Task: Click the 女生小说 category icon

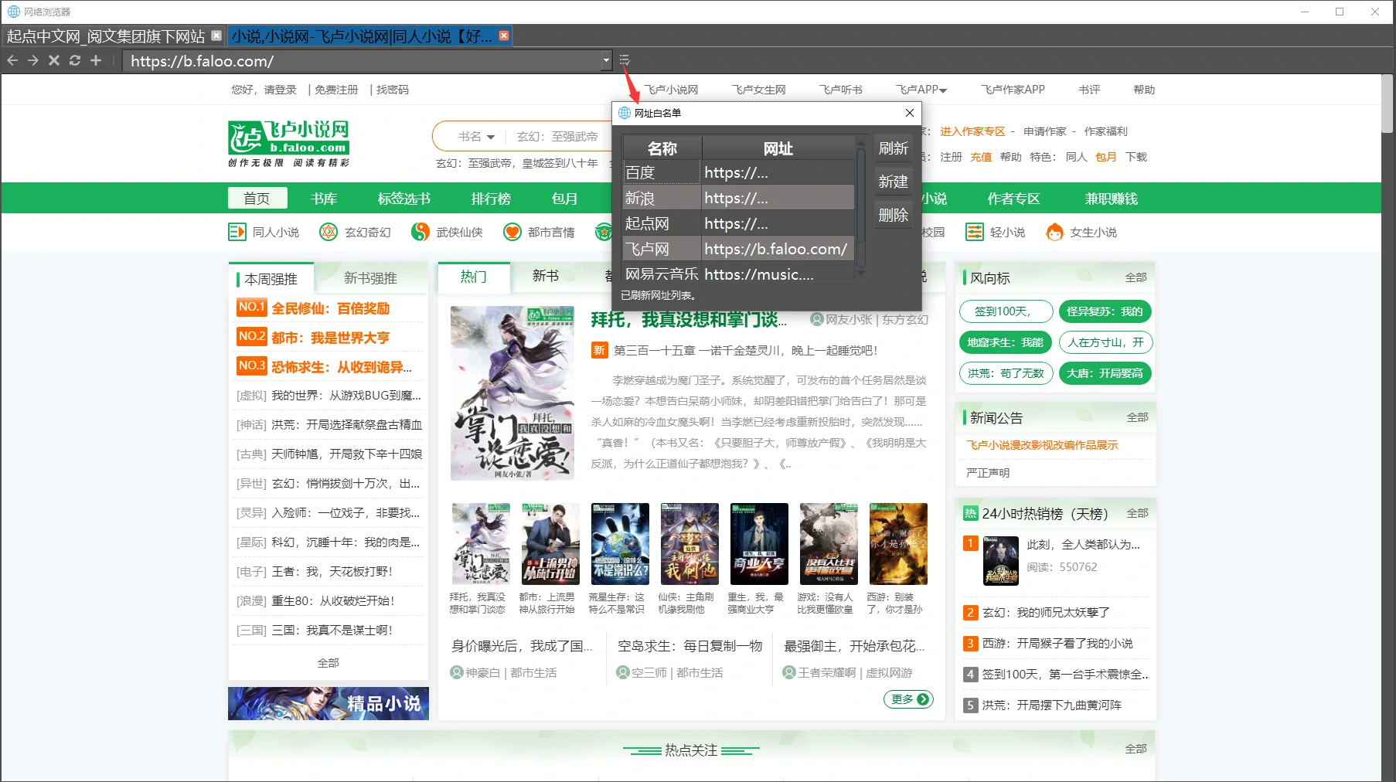Action: tap(1055, 232)
